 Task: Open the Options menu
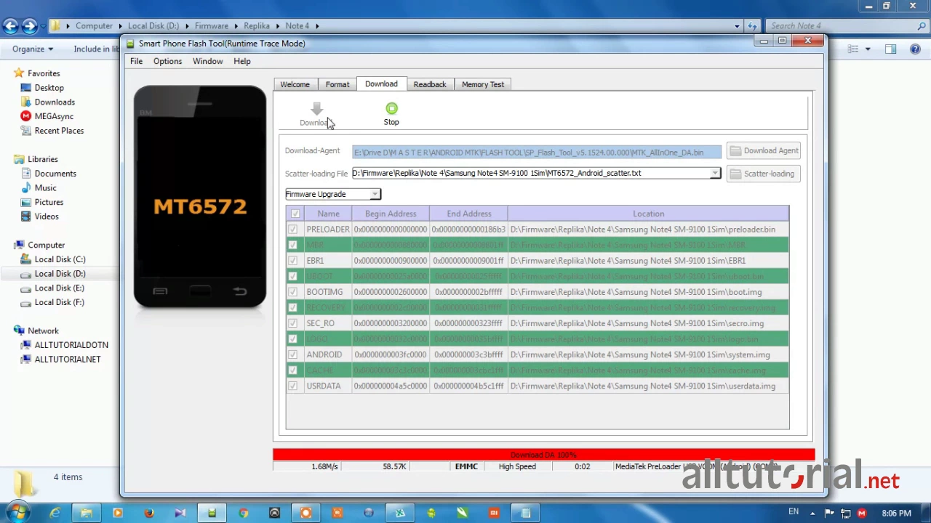tap(167, 61)
